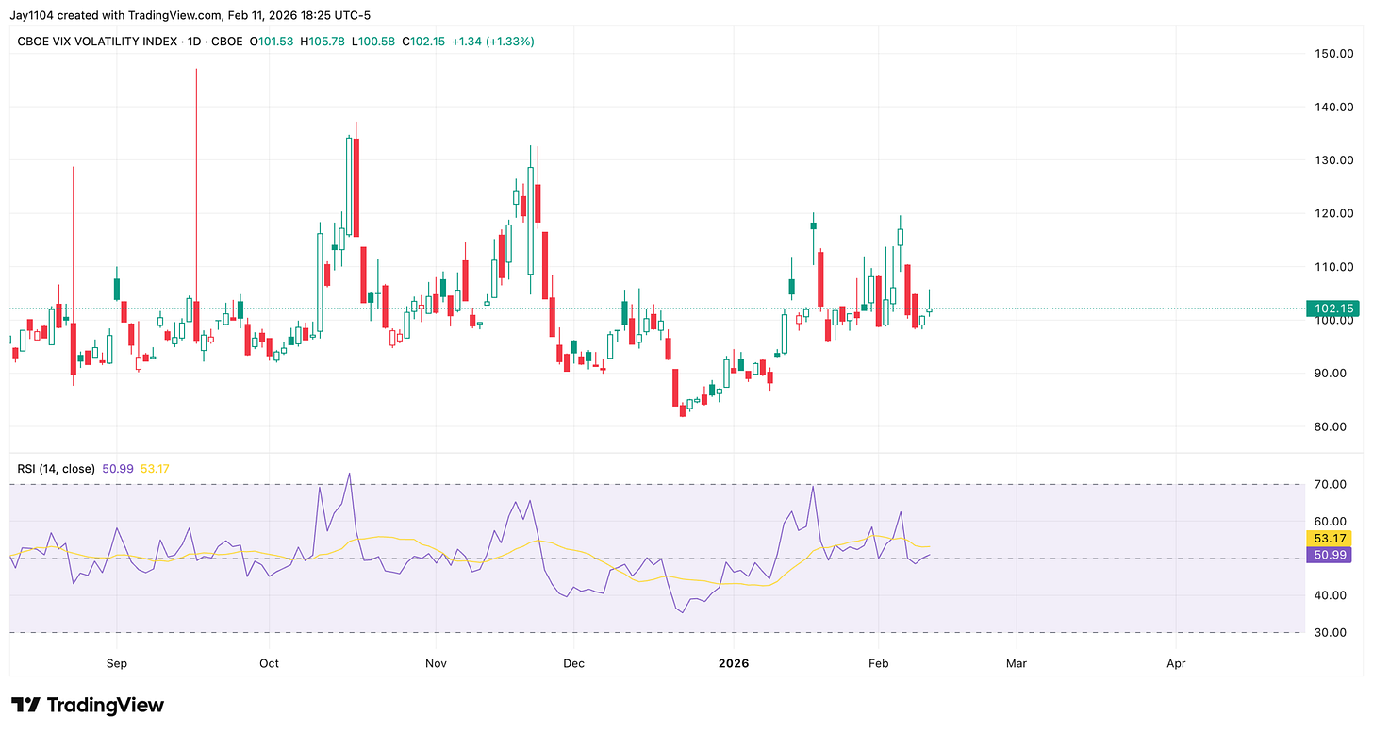Image resolution: width=1373 pixels, height=734 pixels.
Task: Click the high value H105.78
Action: click(x=323, y=42)
